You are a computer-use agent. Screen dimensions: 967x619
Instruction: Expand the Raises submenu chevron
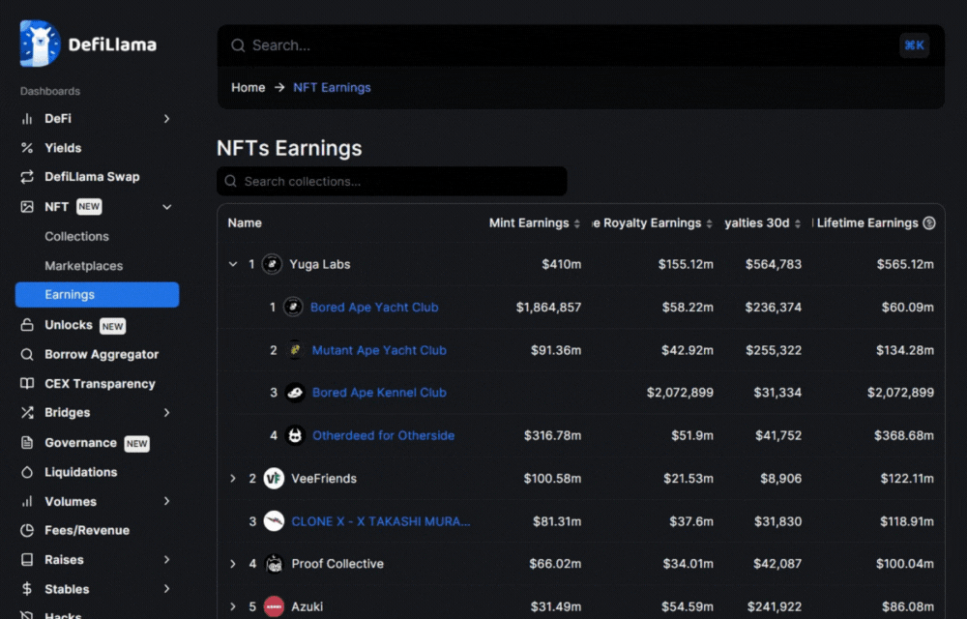(166, 560)
